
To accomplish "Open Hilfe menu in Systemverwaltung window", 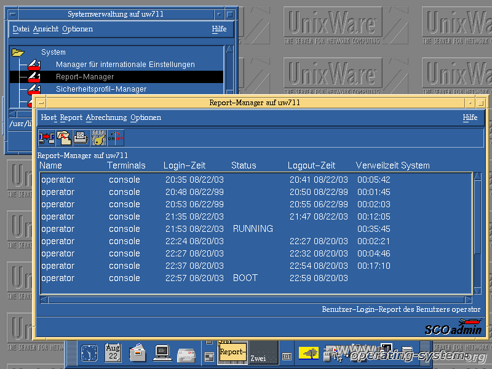I will click(x=219, y=29).
